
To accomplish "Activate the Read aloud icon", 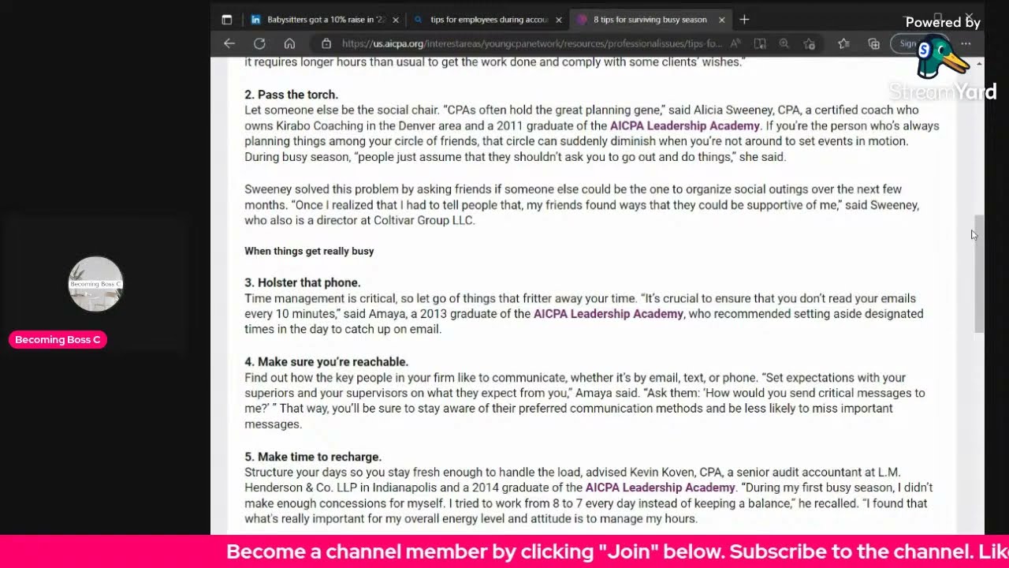I will (x=735, y=43).
